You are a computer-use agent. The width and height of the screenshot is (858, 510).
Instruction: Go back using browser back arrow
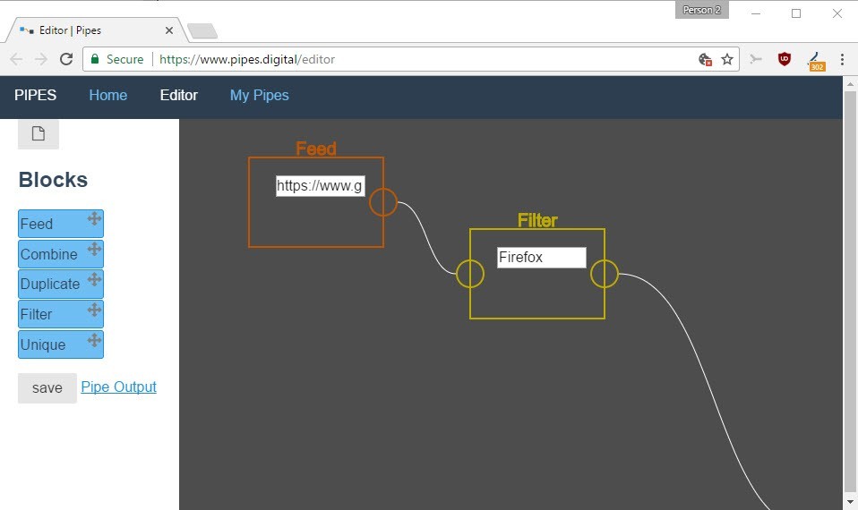coord(16,59)
